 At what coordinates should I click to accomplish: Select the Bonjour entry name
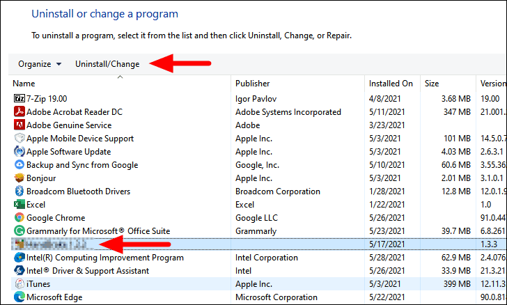click(x=41, y=178)
